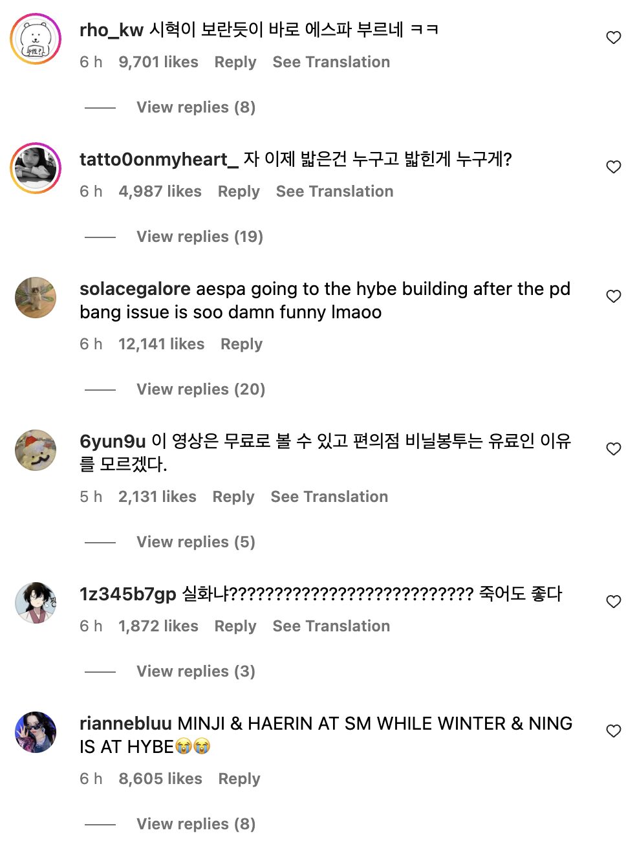
Task: Open riannebluu's profile avatar
Action: click(36, 732)
